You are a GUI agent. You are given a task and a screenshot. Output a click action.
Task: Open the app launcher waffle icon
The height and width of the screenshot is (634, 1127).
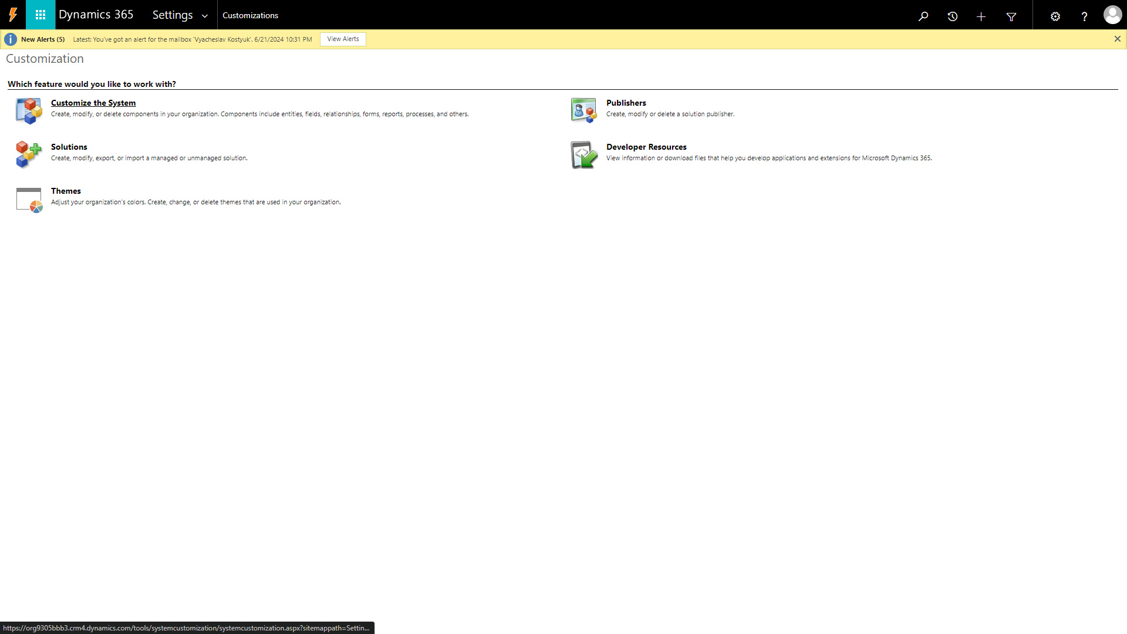pos(41,15)
